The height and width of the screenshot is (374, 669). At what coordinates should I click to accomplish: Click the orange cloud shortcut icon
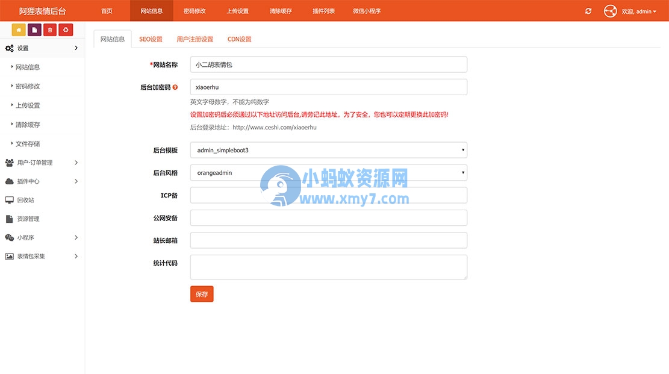(x=66, y=29)
